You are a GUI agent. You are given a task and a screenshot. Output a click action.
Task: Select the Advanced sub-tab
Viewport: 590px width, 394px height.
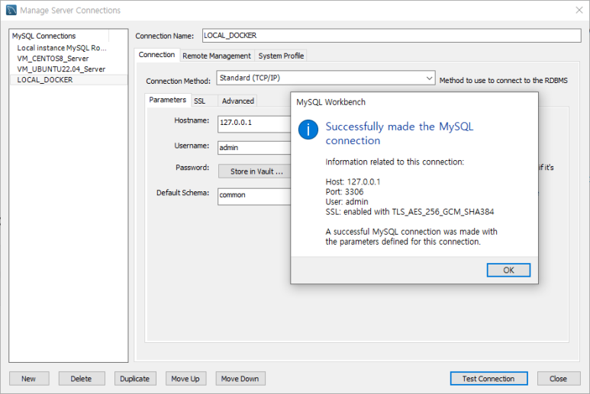[238, 101]
